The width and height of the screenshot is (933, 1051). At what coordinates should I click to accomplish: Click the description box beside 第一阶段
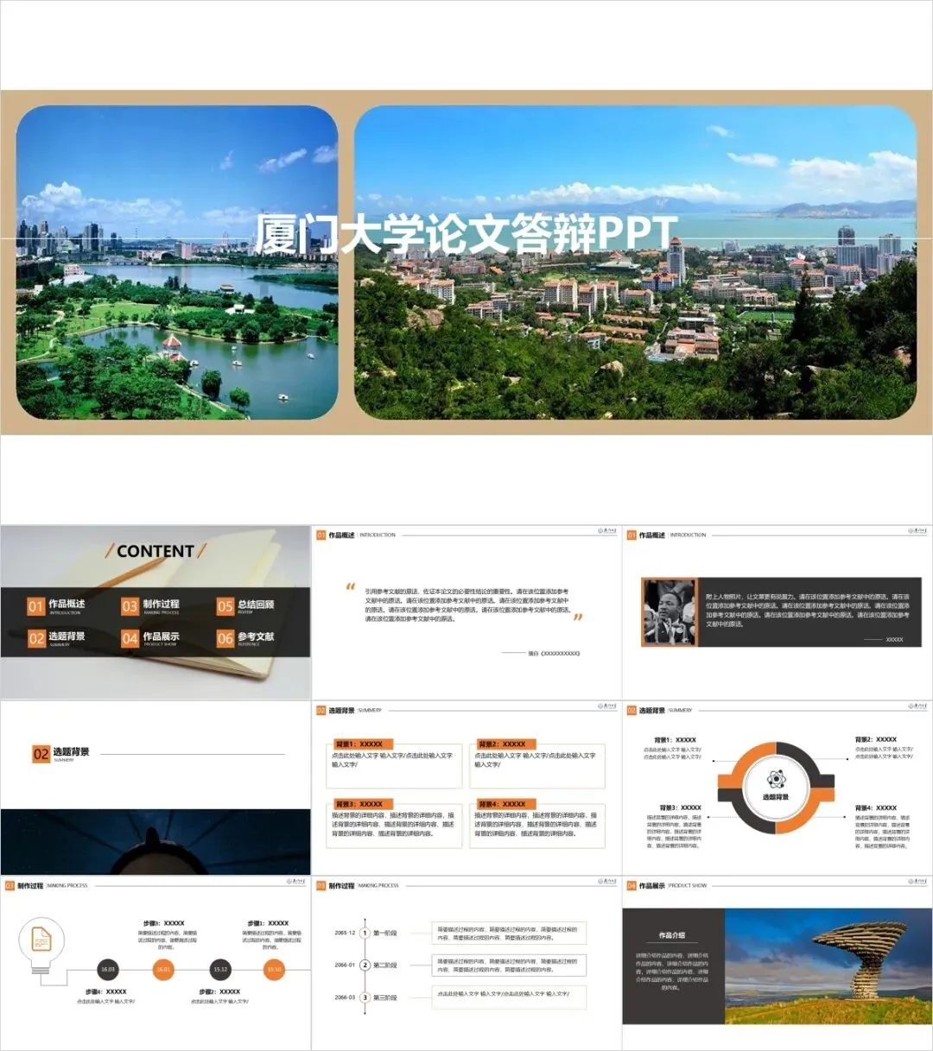pyautogui.click(x=509, y=933)
